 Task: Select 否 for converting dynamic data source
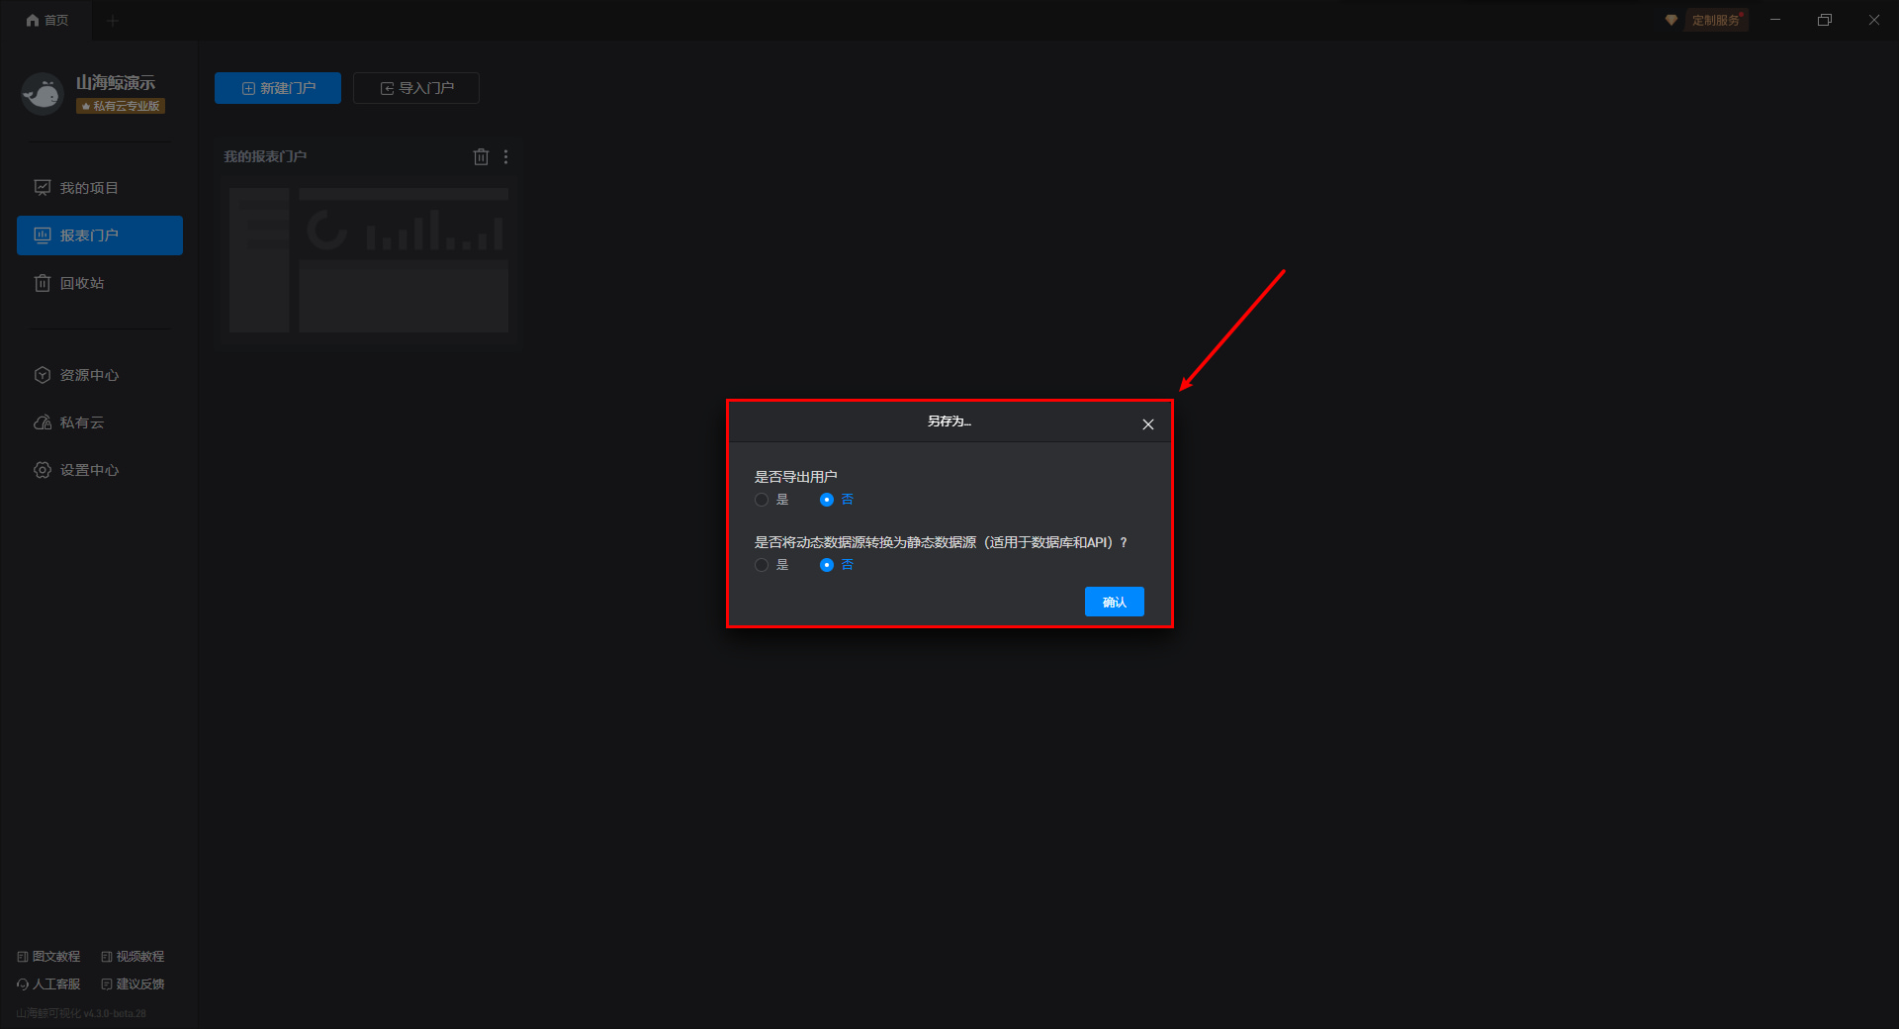point(827,565)
